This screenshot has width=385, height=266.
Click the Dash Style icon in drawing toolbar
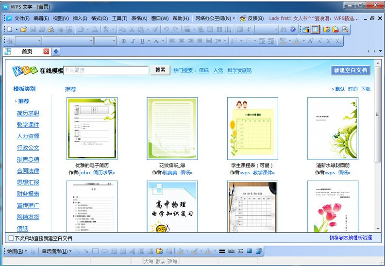click(x=231, y=251)
